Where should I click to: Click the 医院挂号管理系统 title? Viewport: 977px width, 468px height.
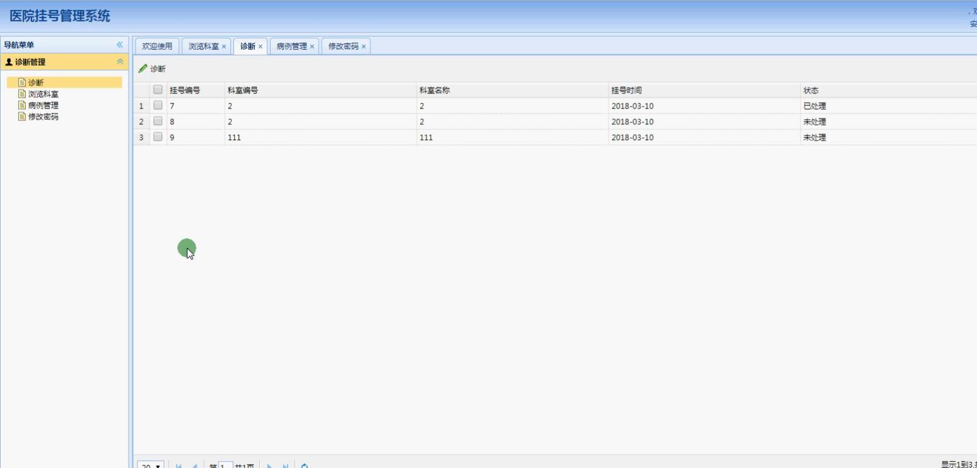60,16
